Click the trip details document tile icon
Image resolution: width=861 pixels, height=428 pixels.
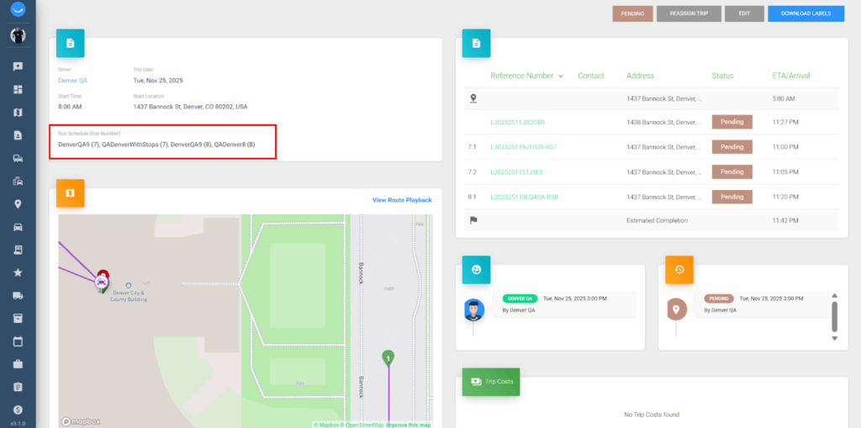point(71,43)
